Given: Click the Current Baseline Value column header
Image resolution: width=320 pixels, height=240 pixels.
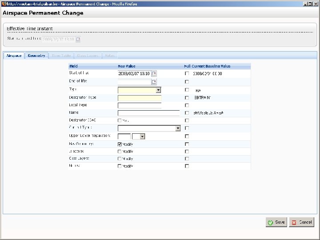Looking at the screenshot, I should click(x=211, y=66).
